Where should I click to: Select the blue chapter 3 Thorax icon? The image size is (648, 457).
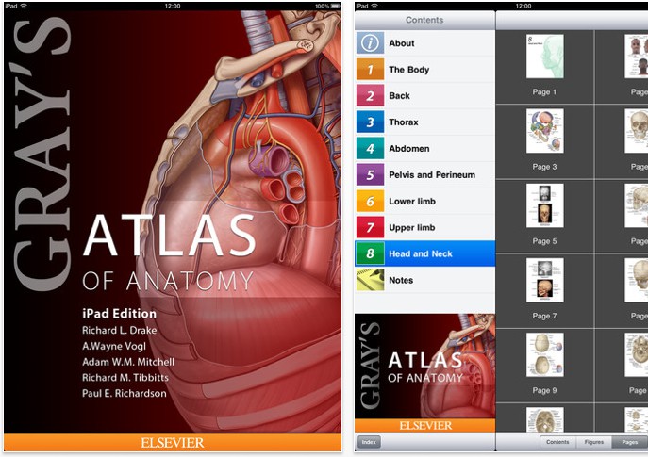pos(370,122)
